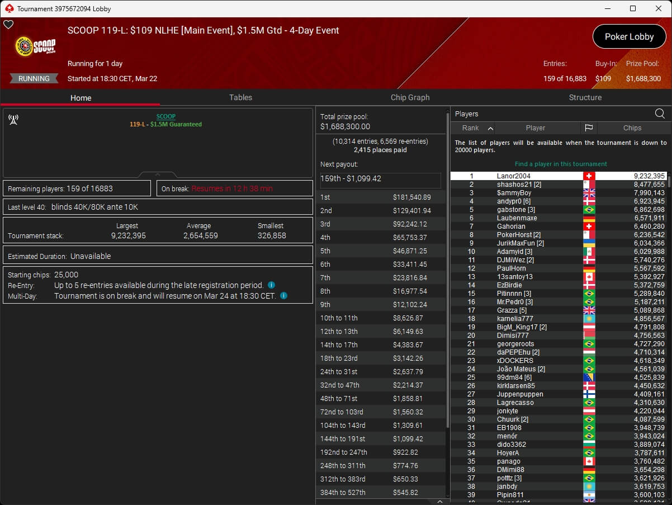672x505 pixels.
Task: Click Switzerland flag next to Lanor2004
Action: click(588, 176)
